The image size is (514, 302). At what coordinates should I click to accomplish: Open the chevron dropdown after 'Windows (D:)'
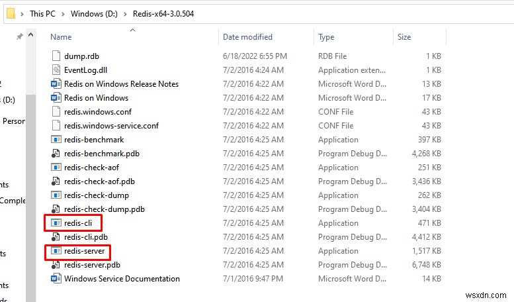pos(125,14)
